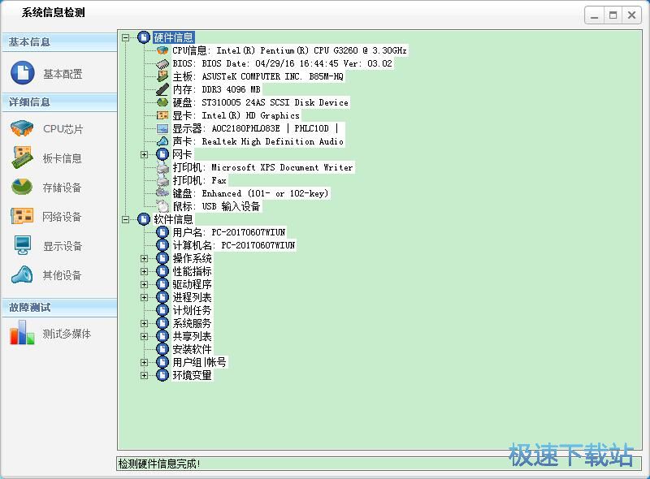Select the 板卡信息 sidebar icon

click(x=23, y=157)
